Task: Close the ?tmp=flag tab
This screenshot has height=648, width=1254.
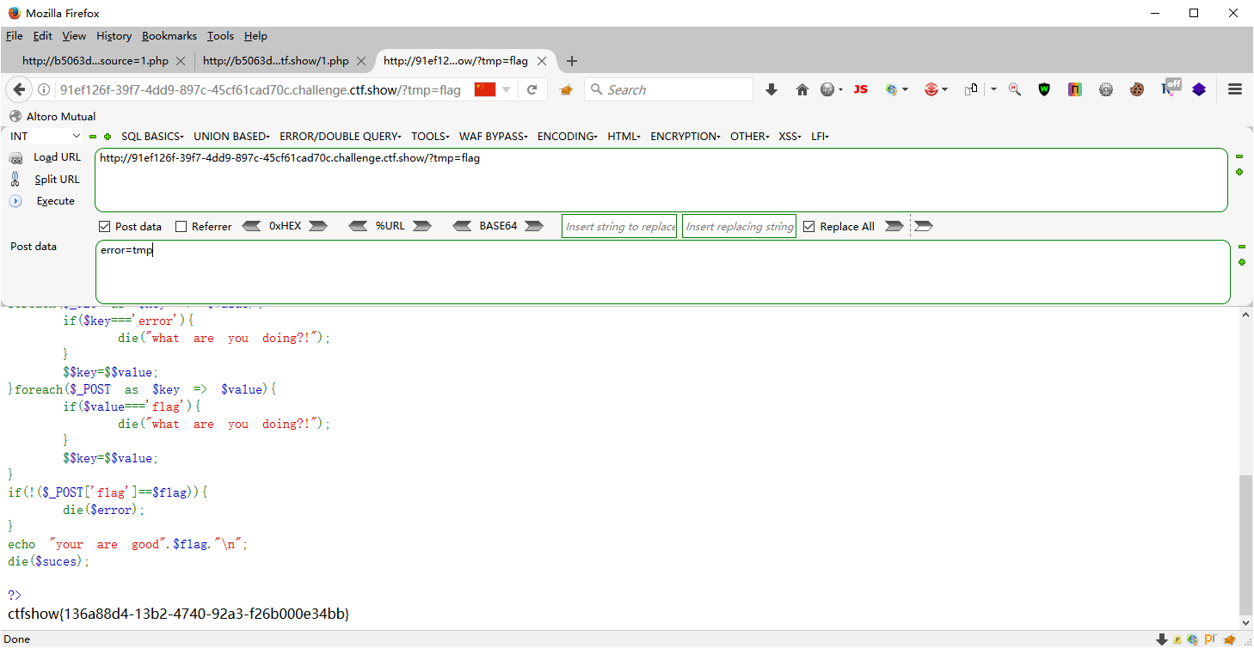Action: (543, 61)
